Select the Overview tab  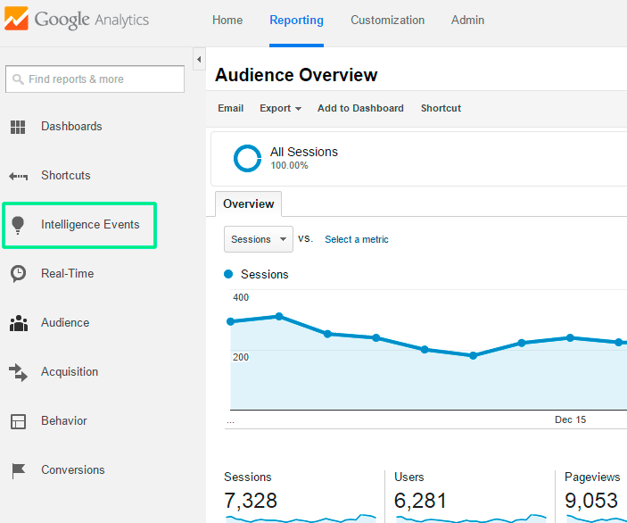248,204
